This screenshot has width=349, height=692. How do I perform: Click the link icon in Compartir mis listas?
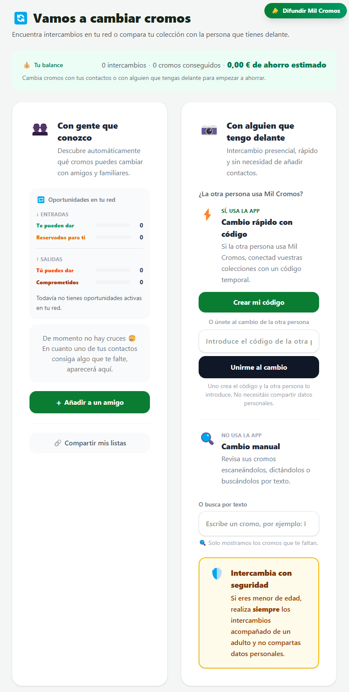tap(58, 443)
